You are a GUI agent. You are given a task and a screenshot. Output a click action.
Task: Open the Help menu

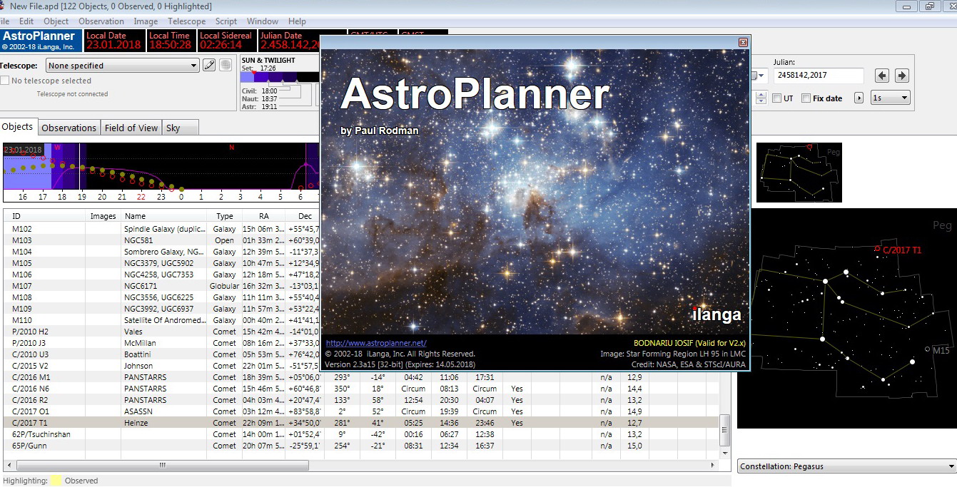coord(297,21)
